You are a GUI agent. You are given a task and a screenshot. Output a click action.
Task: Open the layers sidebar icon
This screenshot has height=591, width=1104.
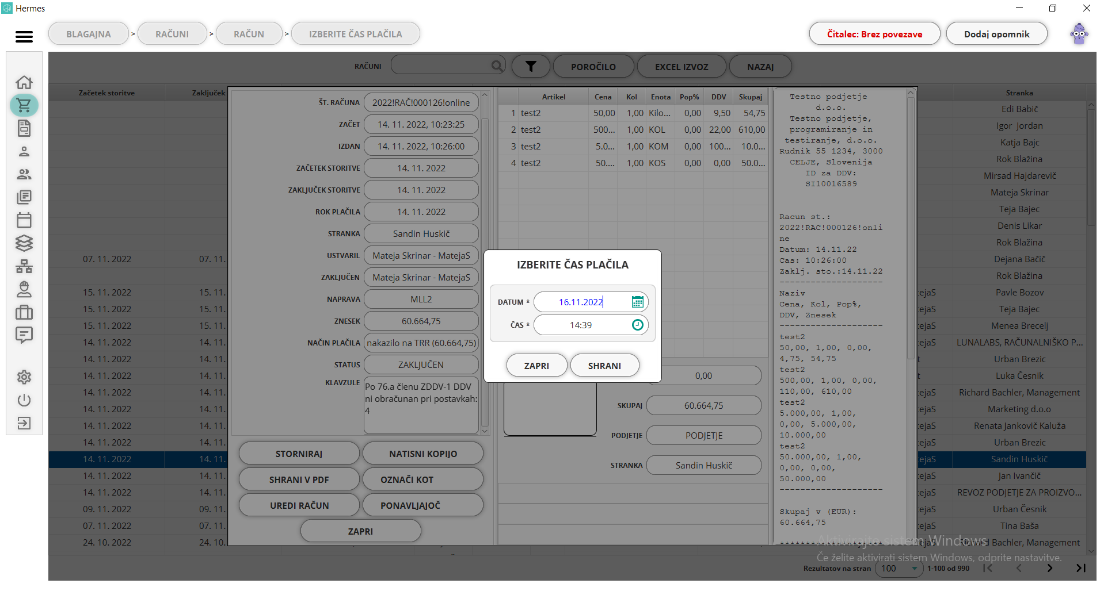(24, 243)
